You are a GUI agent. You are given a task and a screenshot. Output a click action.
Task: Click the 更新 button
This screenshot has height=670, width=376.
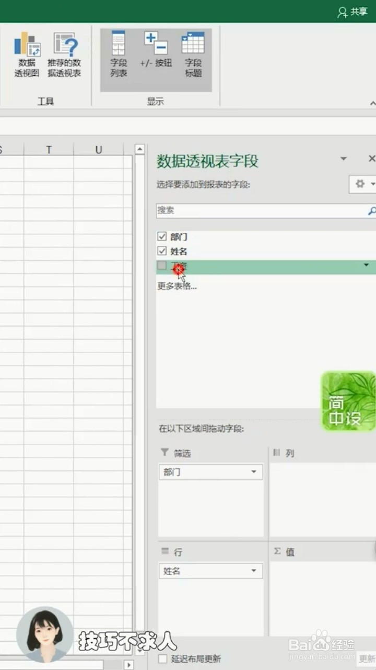click(367, 658)
